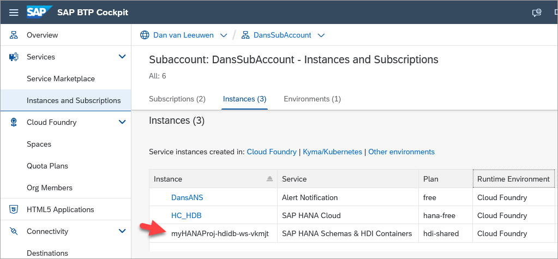Click the Service column header

point(347,179)
